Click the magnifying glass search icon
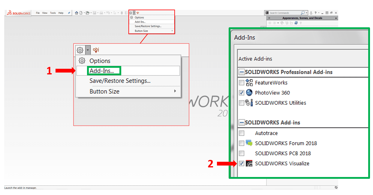This screenshot has height=195, width=373. [x=302, y=13]
